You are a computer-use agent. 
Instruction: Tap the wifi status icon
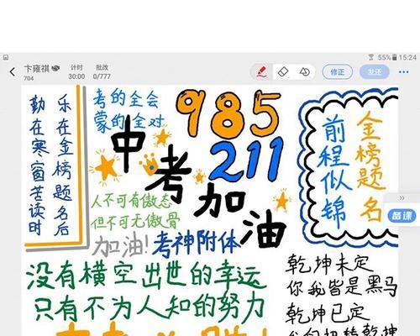[371, 58]
